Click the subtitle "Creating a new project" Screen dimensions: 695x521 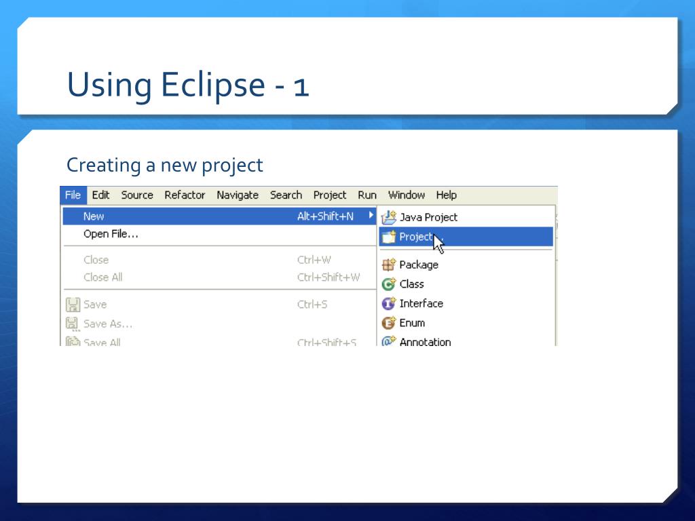coord(164,166)
